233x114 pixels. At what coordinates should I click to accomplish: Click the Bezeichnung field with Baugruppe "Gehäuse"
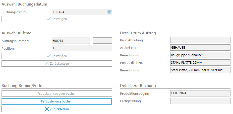[x=200, y=55]
